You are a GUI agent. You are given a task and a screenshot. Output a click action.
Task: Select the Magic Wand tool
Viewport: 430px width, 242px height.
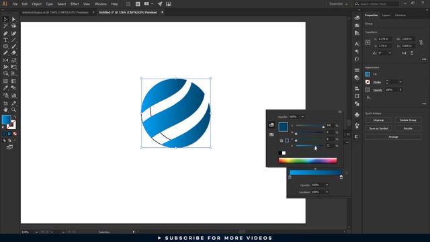point(5,26)
